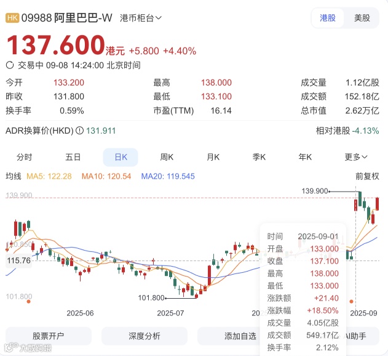Click the 115.76 crosshair price label
Image resolution: width=388 pixels, height=356 pixels.
(x=19, y=261)
